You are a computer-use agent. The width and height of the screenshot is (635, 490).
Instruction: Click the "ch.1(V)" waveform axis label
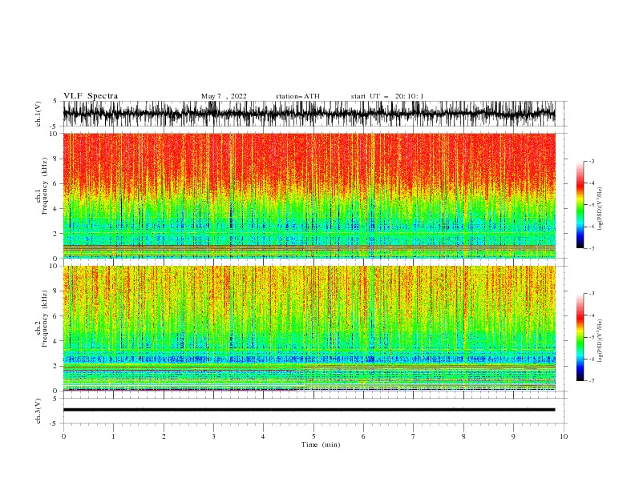tap(38, 114)
